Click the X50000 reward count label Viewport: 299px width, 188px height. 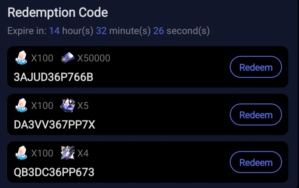pyautogui.click(x=93, y=58)
